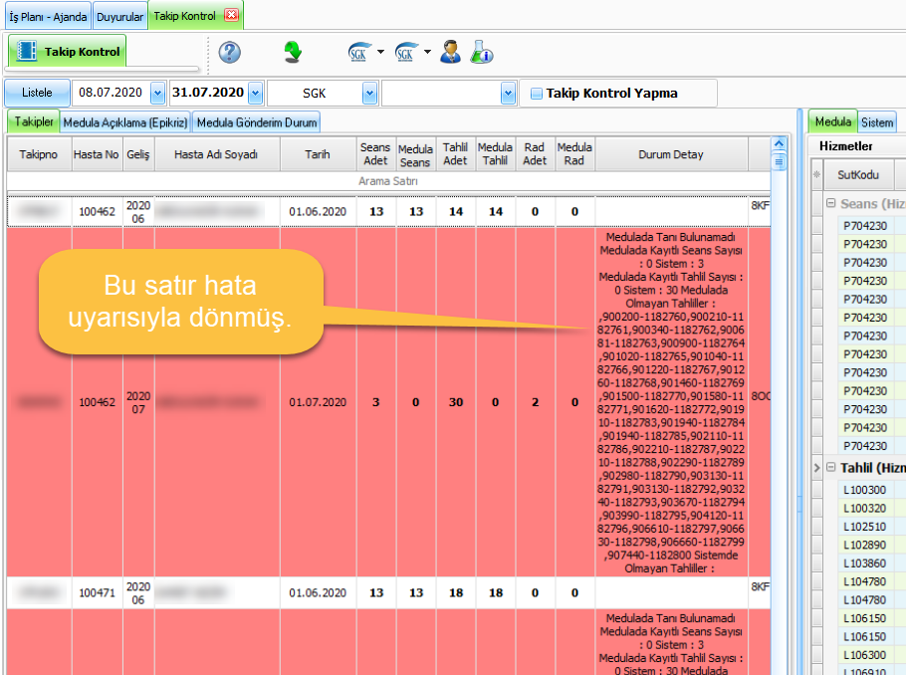
Task: Open the start date 08.07.2020 picker
Action: [157, 93]
